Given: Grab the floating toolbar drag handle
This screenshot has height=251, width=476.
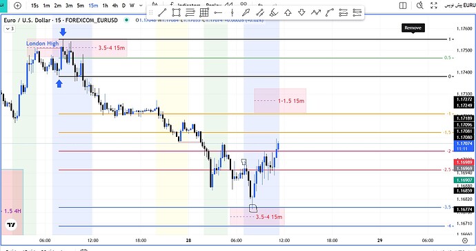Looking at the screenshot, I should tap(150, 12).
